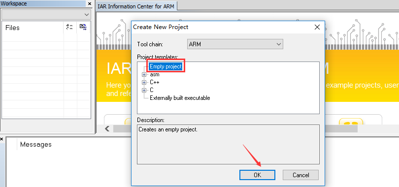This screenshot has width=399, height=187.
Task: Select Externally built executable template
Action: click(x=180, y=98)
